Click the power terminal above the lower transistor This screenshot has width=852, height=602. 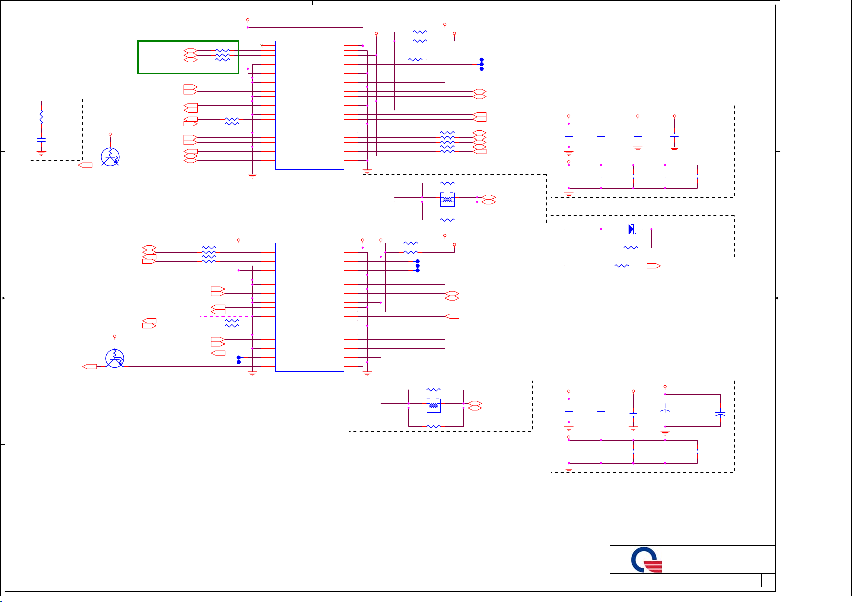click(x=115, y=336)
